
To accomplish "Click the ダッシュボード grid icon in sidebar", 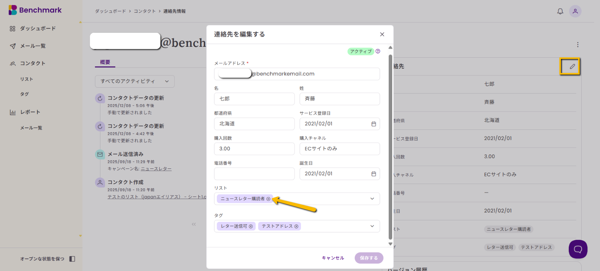I will (12, 28).
